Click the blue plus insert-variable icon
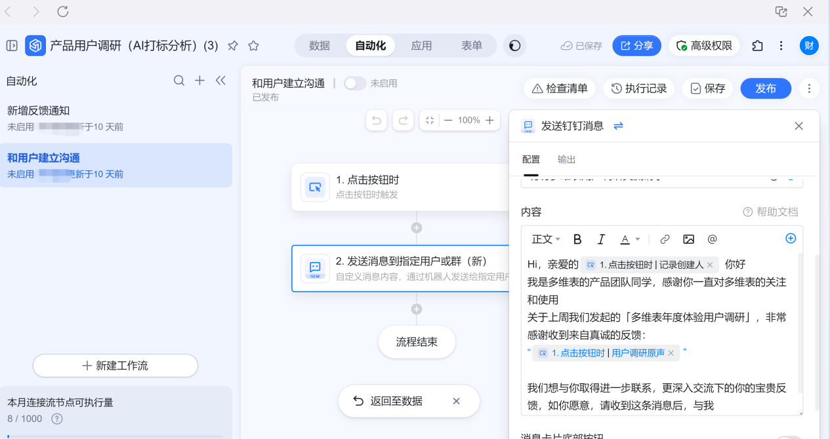830x439 pixels. 791,239
